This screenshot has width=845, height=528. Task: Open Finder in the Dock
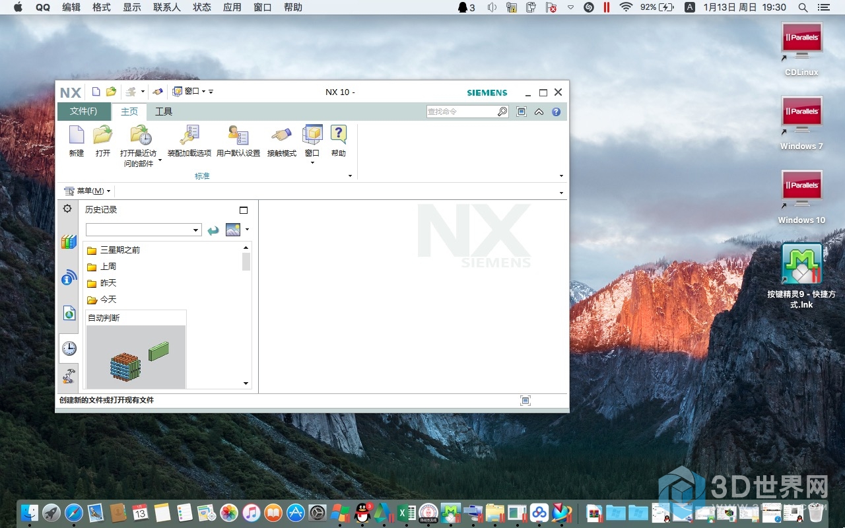[30, 513]
